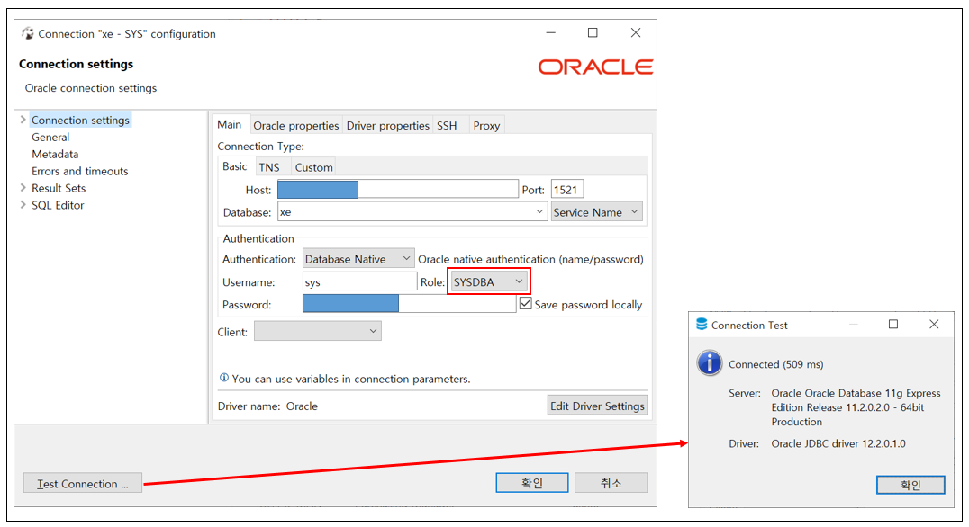Expand the Result Sets tree node
969x527 pixels.
[23, 188]
